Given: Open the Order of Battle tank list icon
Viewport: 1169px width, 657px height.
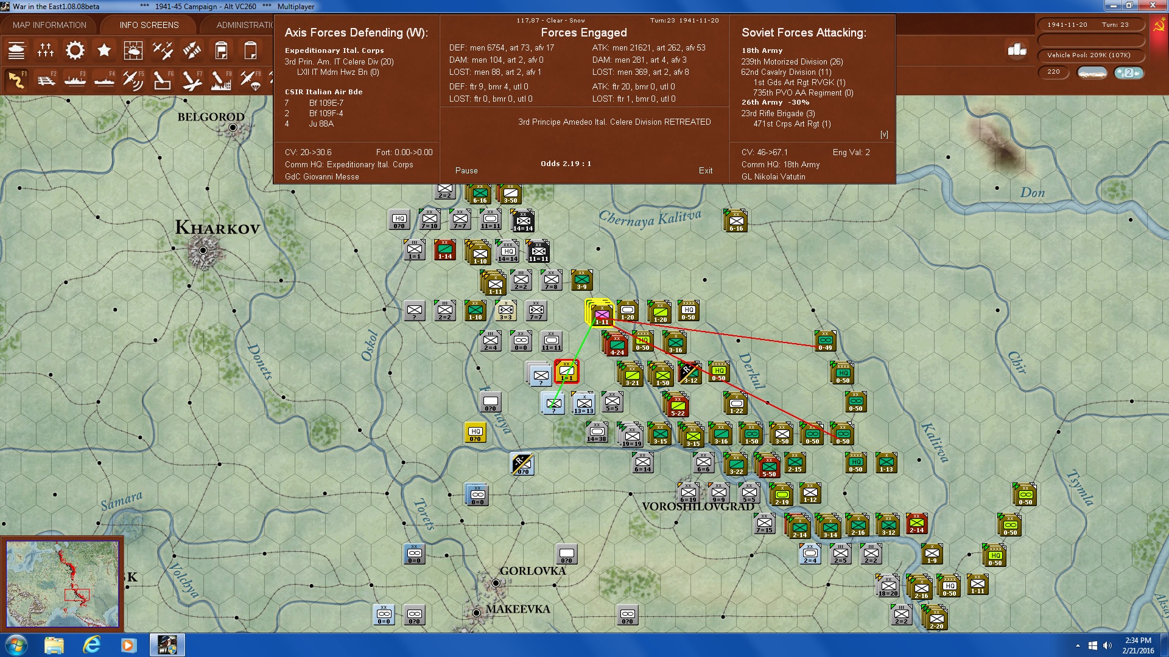Looking at the screenshot, I should (x=16, y=50).
